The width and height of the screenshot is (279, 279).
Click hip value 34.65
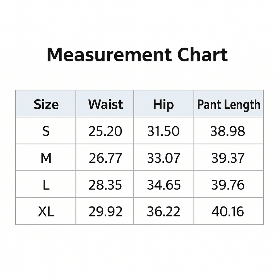coord(163,185)
